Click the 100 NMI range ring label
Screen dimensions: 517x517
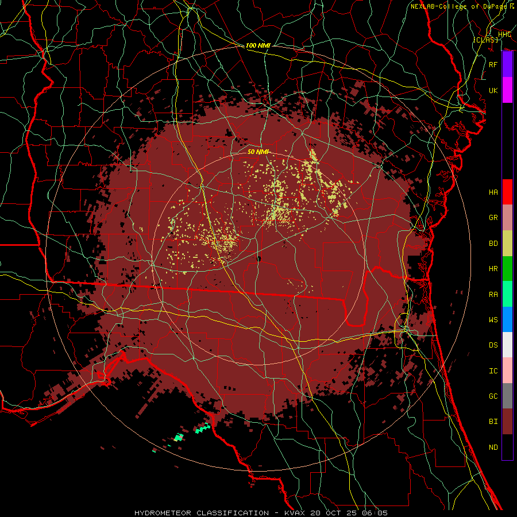tap(258, 45)
